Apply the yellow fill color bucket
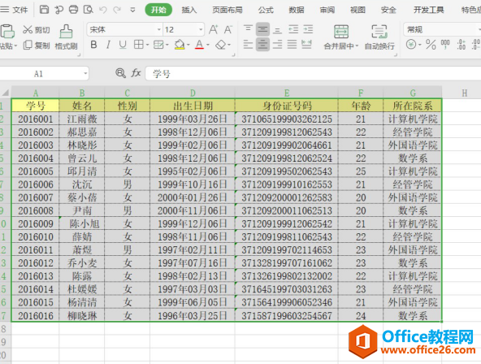The width and height of the screenshot is (481, 364). tap(180, 45)
